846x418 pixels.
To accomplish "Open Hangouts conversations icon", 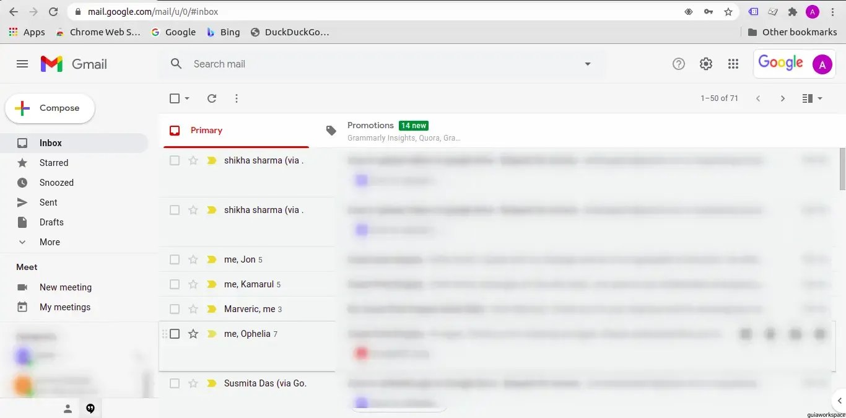I will (90, 409).
